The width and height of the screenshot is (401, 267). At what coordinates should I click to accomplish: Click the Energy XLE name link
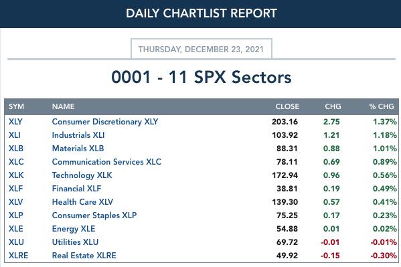click(74, 229)
